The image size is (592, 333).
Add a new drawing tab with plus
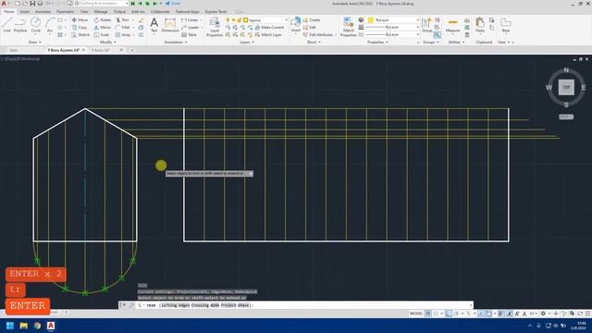131,50
